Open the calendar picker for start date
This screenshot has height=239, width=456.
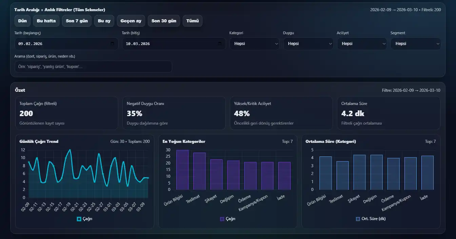tap(112, 44)
